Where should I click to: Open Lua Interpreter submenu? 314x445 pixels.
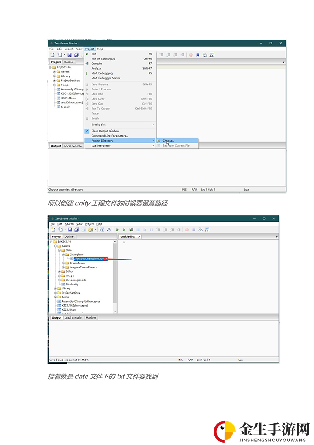(120, 146)
